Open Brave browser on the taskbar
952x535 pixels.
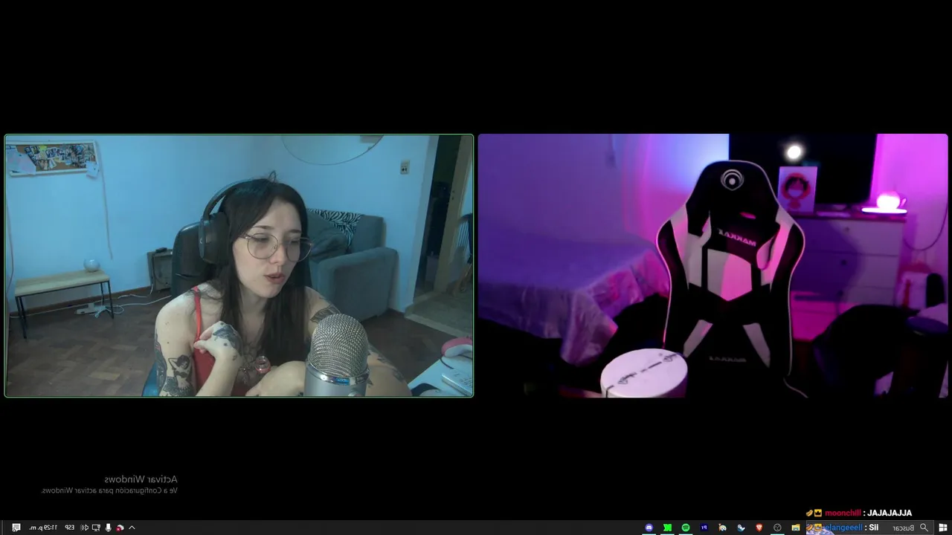tap(759, 528)
